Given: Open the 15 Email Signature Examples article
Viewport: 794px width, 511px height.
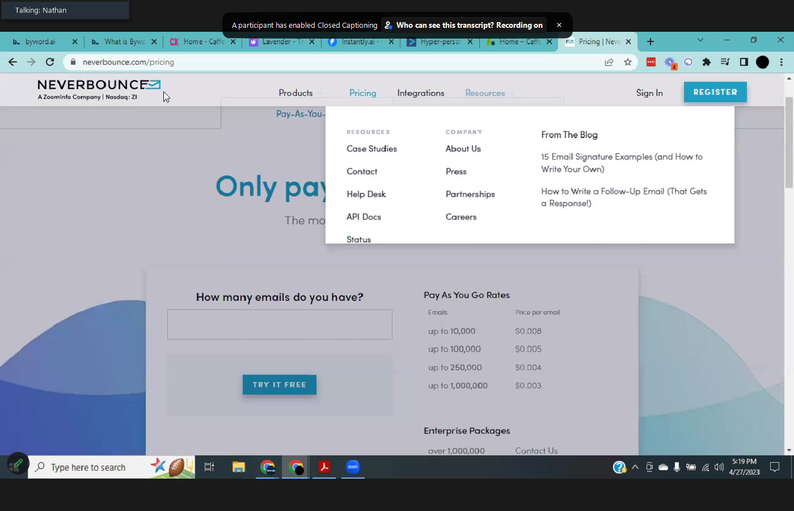Looking at the screenshot, I should click(622, 163).
